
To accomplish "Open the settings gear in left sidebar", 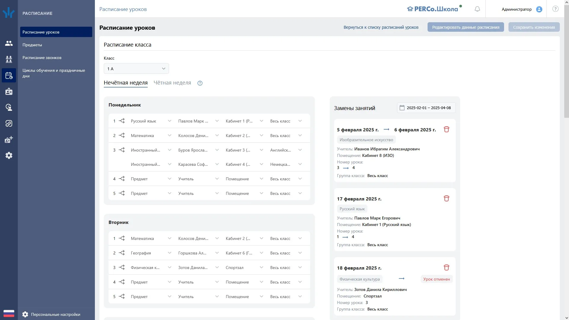I will (x=9, y=155).
